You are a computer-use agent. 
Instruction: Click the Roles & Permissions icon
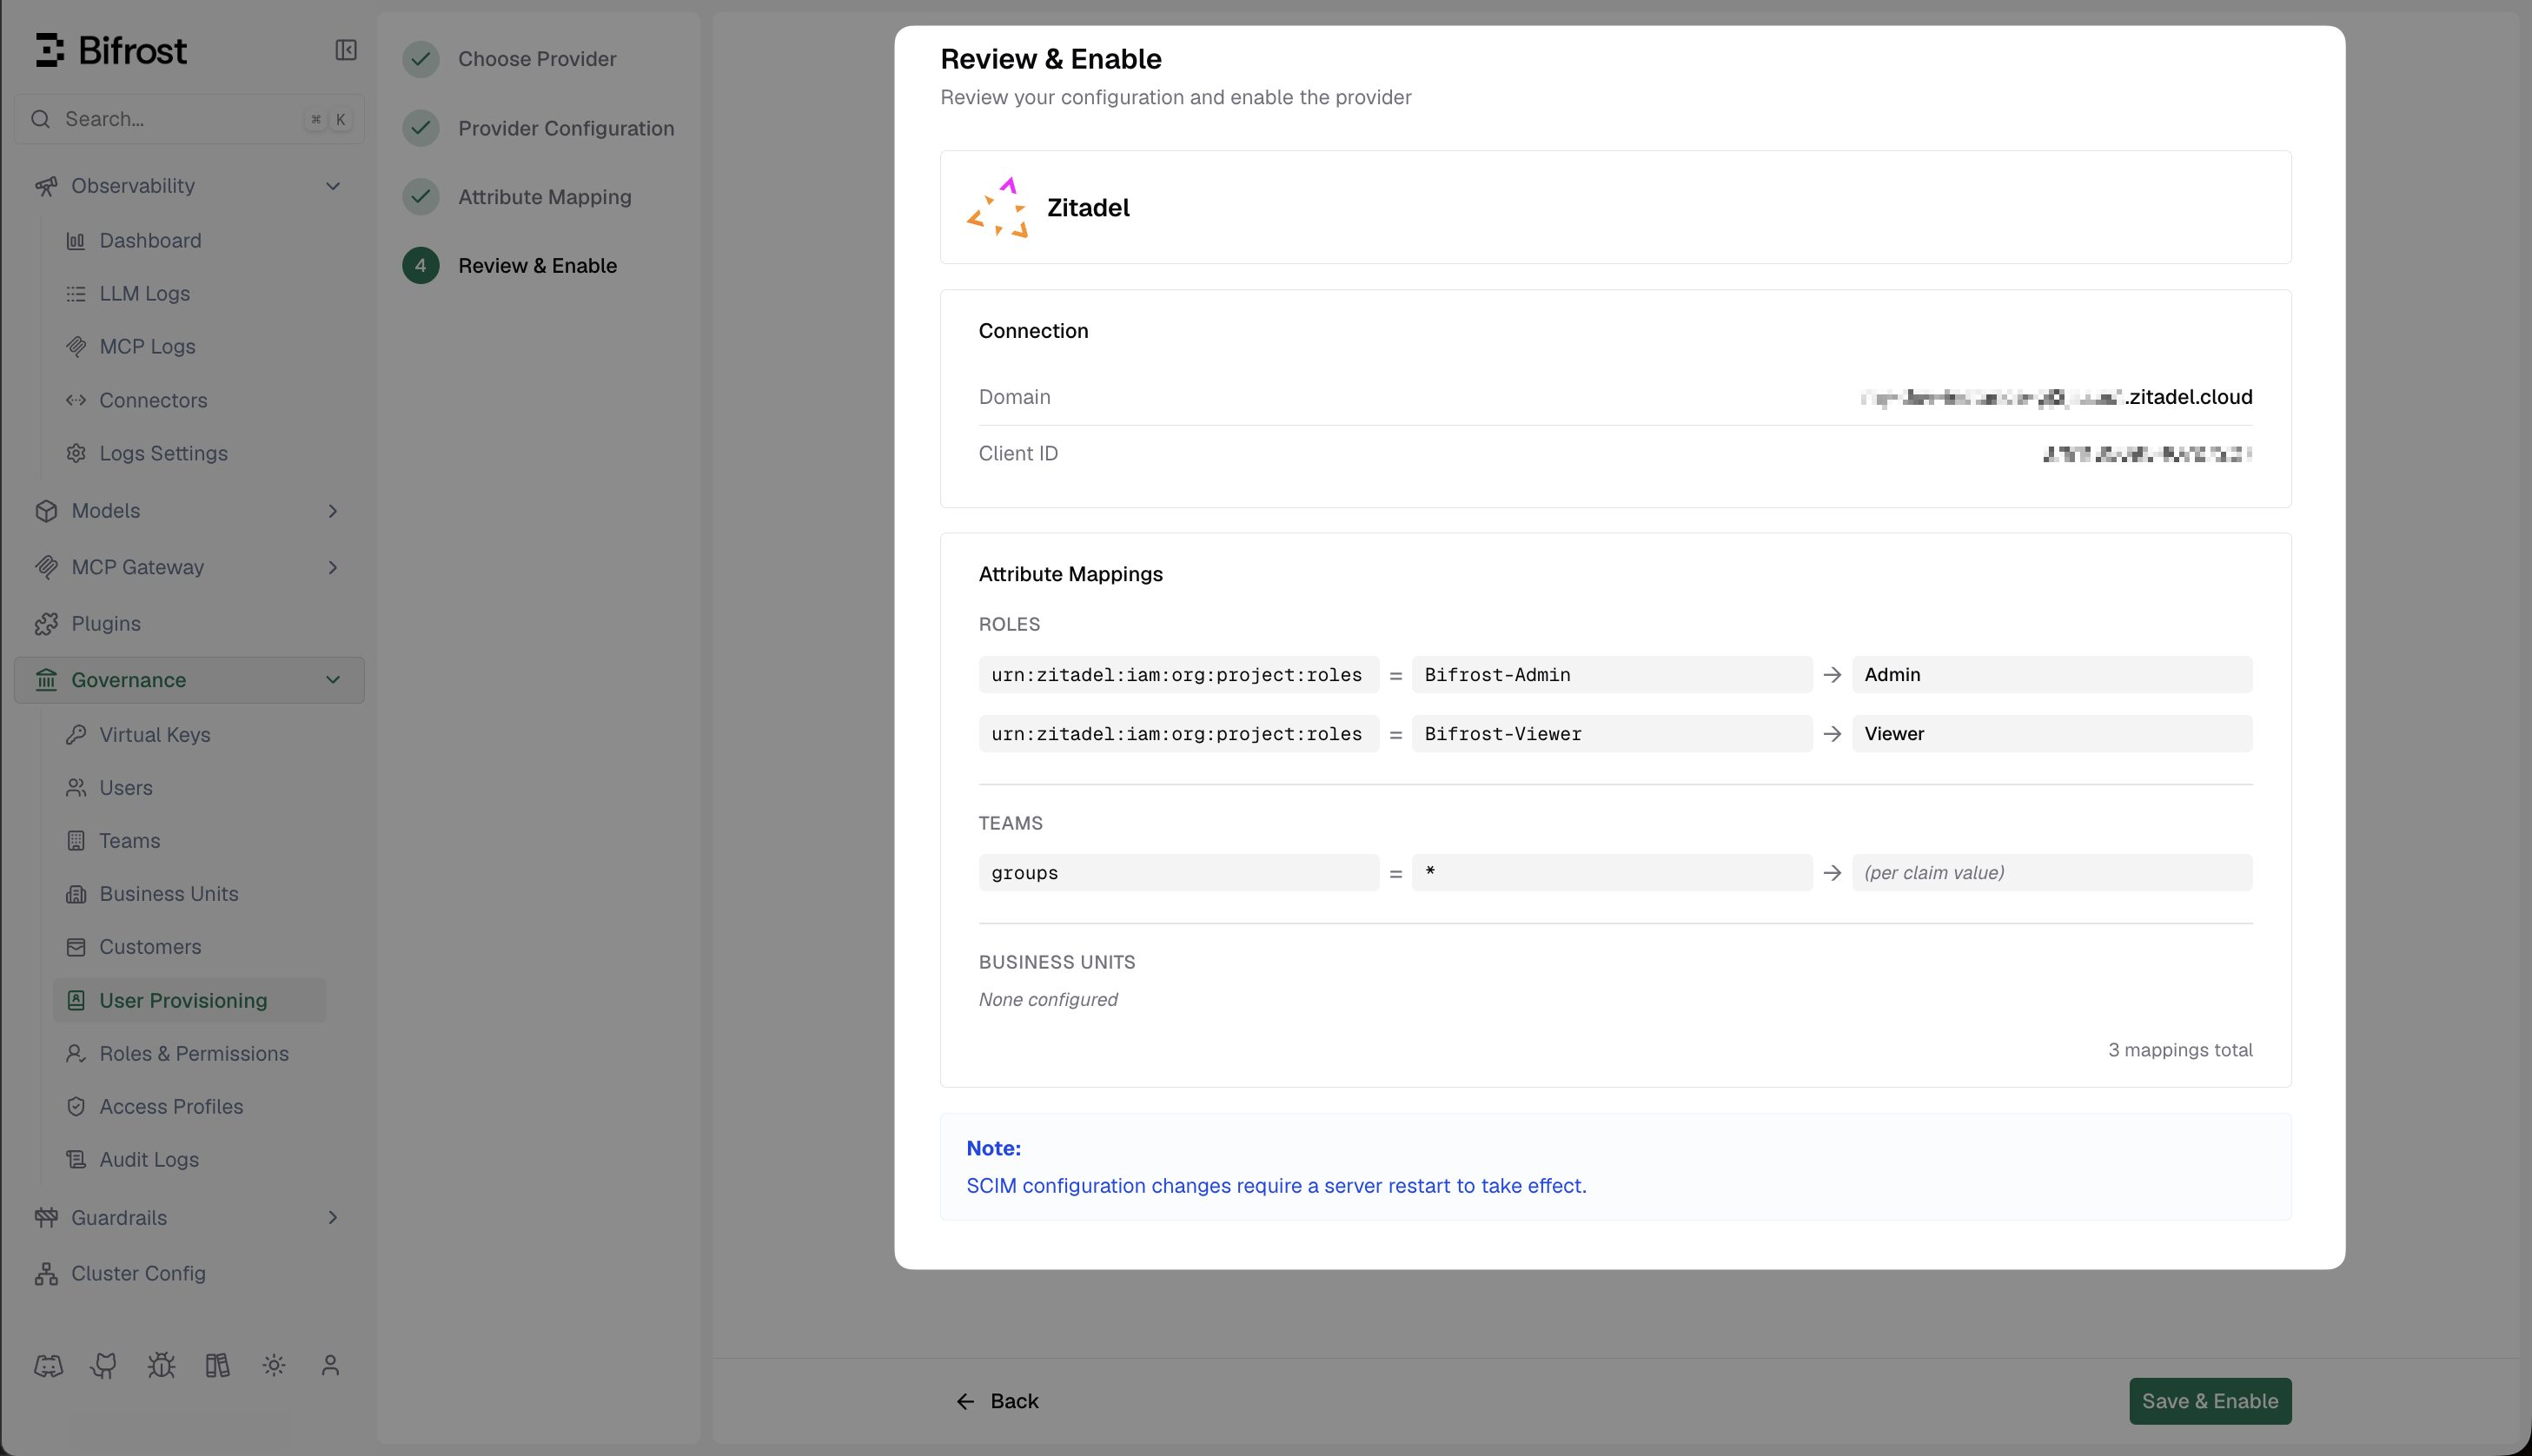[76, 1054]
